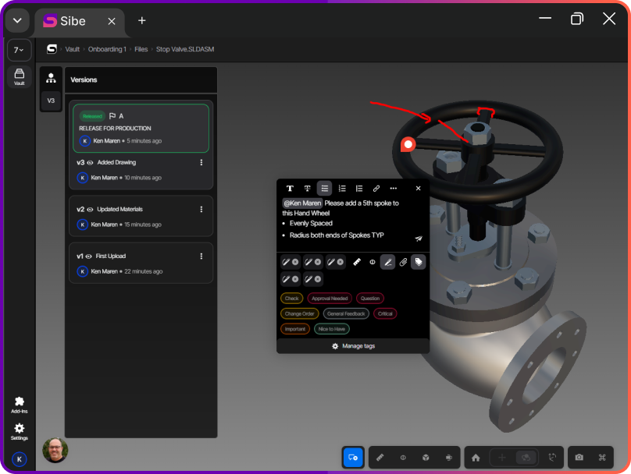Click the text heading format icon in comment

click(x=290, y=189)
